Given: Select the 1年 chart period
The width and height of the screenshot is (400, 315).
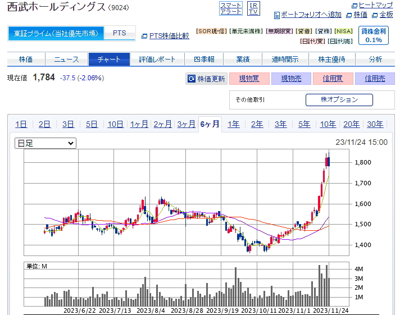Looking at the screenshot, I should click(233, 124).
